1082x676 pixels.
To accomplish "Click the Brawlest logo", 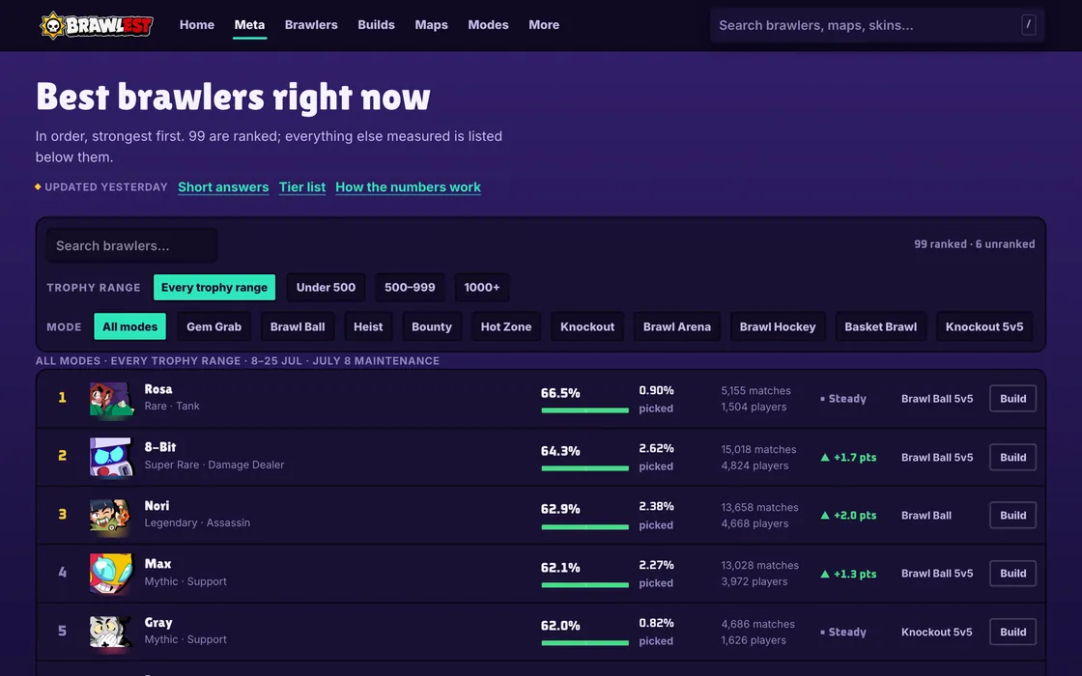I will (97, 25).
